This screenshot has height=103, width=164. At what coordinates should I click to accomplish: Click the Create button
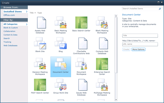[126, 49]
